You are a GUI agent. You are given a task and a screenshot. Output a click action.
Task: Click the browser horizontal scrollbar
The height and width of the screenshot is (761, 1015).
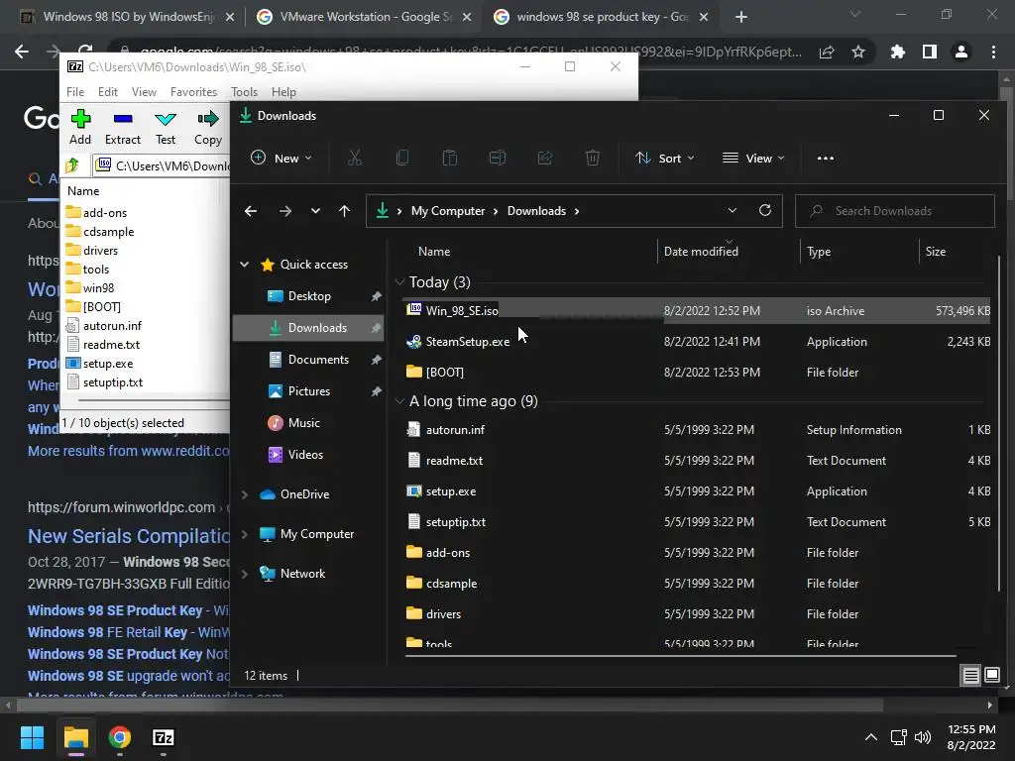pos(450,705)
